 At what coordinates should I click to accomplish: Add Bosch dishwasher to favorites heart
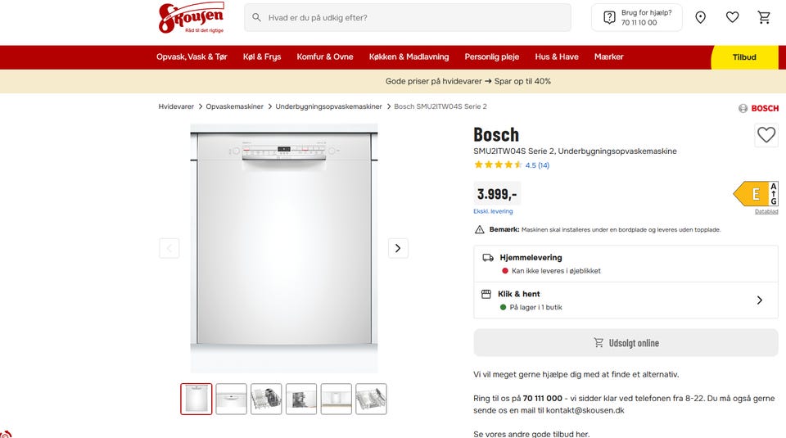point(766,135)
